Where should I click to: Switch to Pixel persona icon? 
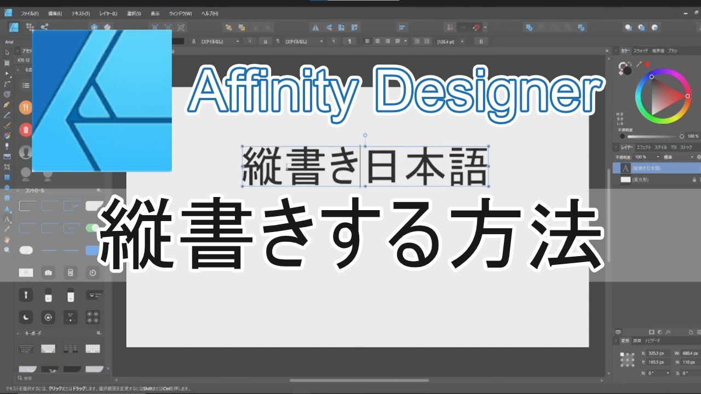(x=31, y=27)
